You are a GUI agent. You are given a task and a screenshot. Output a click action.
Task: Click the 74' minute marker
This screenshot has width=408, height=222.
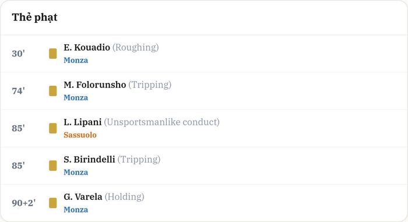18,91
